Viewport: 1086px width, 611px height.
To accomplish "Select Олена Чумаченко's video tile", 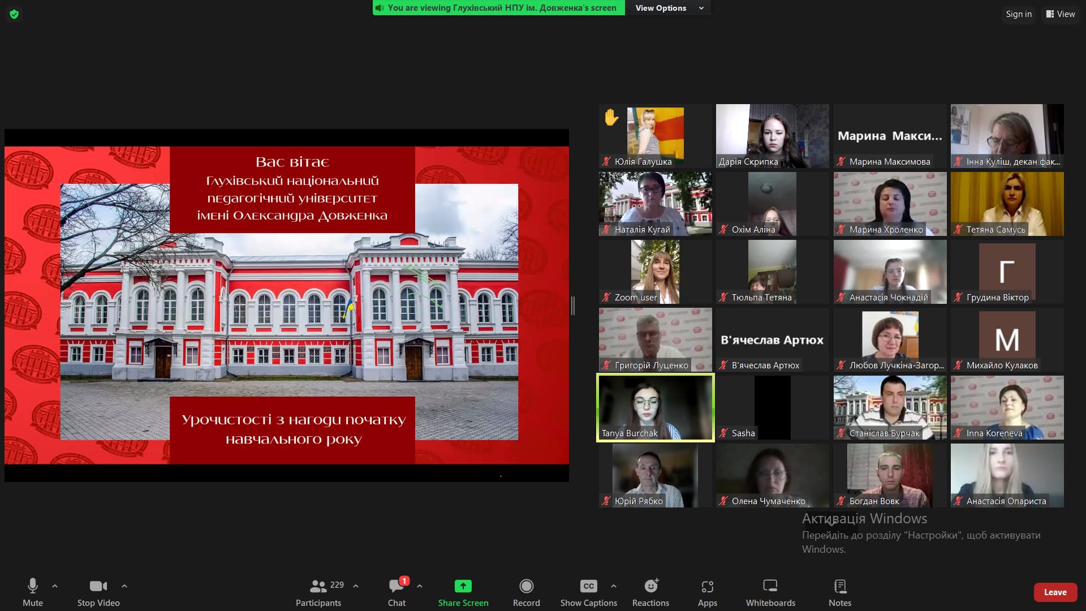I will pos(773,475).
